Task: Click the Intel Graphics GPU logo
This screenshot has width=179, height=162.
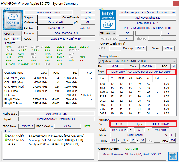Action: pyautogui.click(x=108, y=20)
